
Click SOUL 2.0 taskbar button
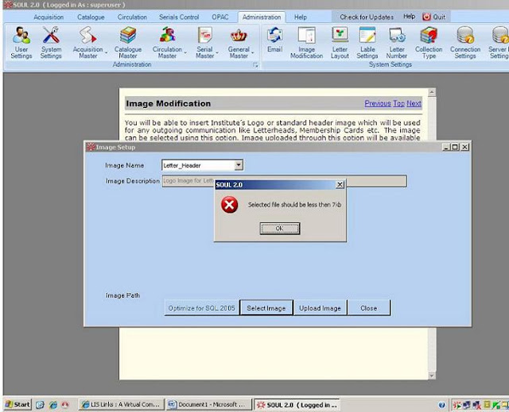click(297, 405)
